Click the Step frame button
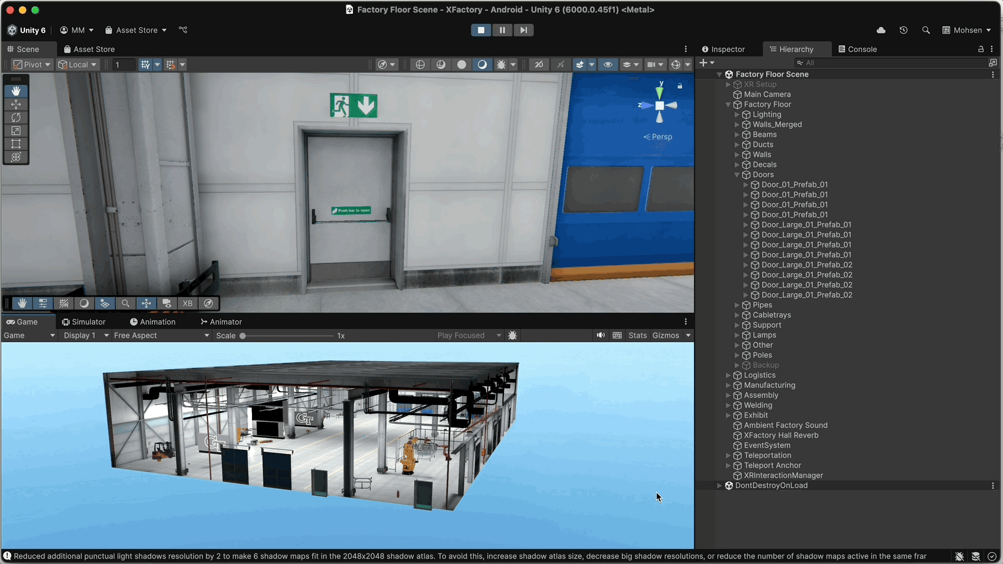 coord(523,30)
